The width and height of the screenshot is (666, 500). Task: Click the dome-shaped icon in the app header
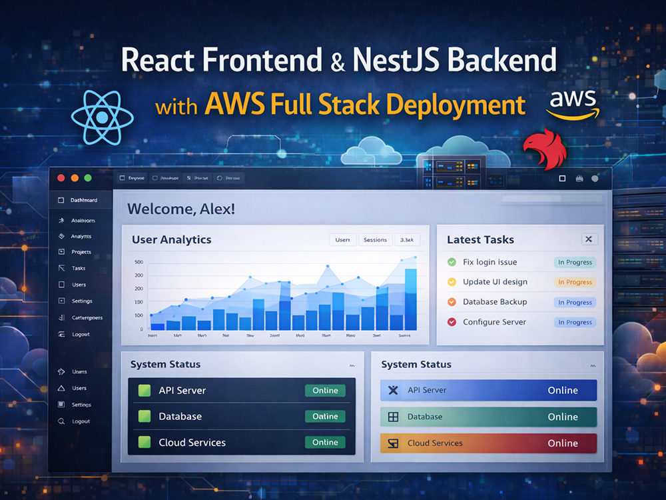(x=579, y=179)
